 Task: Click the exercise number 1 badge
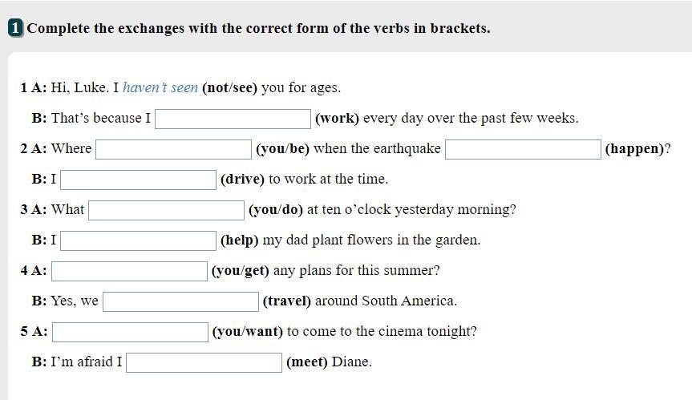16,28
